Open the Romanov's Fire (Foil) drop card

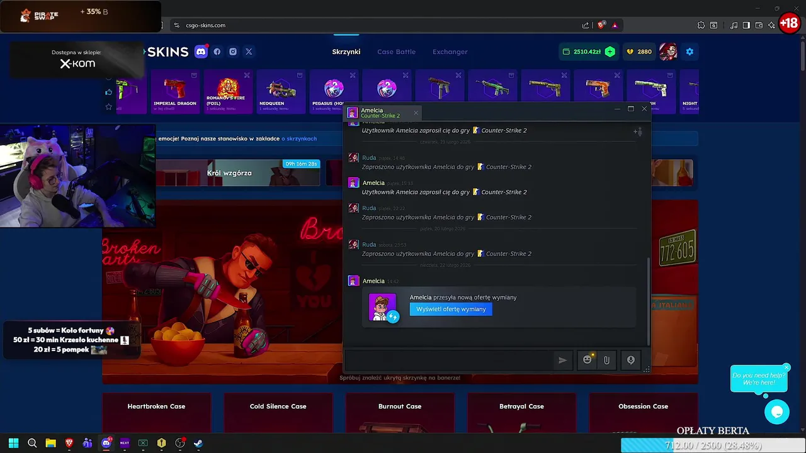228,92
